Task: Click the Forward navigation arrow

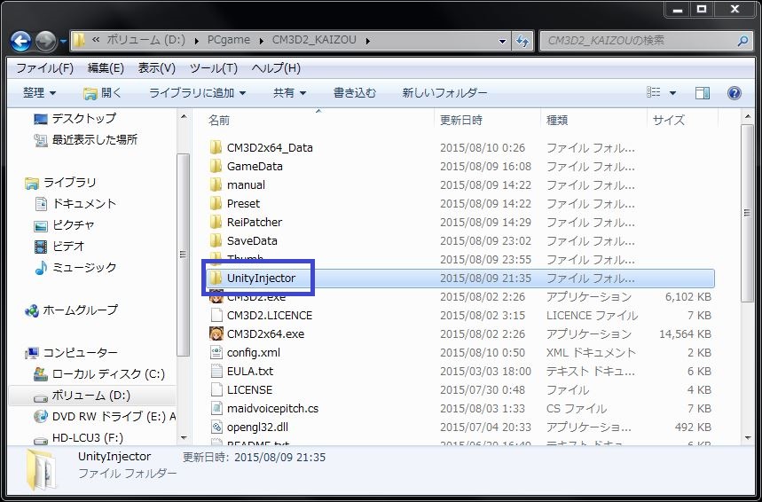Action: [44, 41]
